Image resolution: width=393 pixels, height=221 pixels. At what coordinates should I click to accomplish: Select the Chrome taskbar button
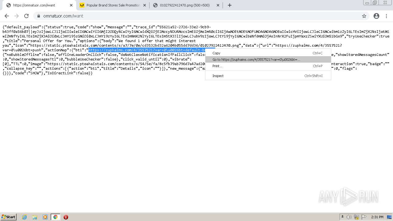tap(55, 217)
